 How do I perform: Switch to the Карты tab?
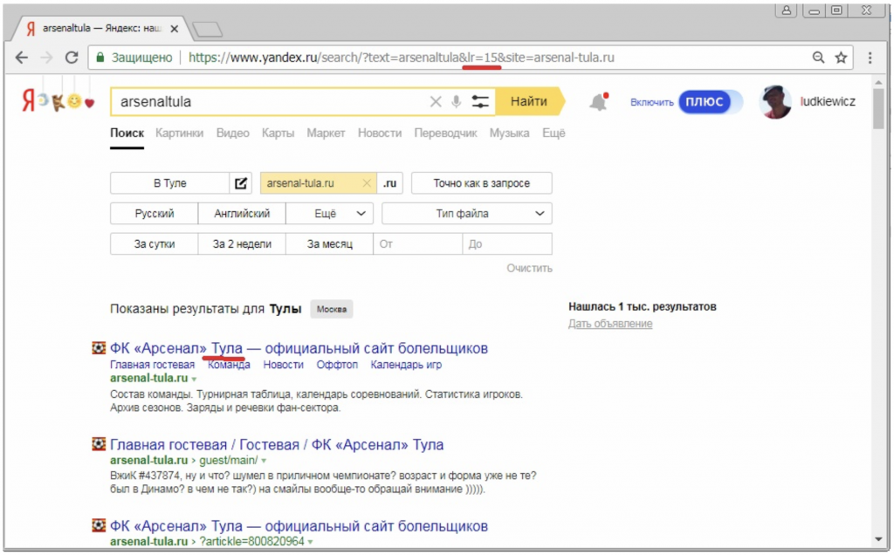(x=278, y=133)
